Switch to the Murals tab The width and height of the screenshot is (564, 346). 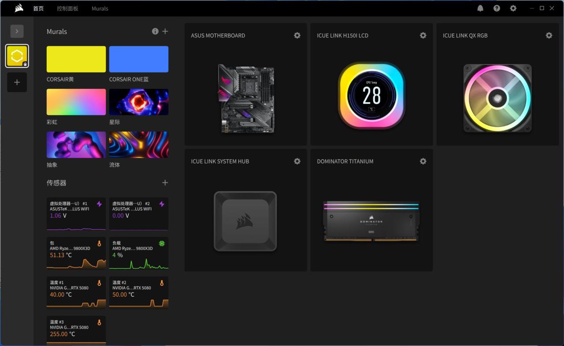pos(100,8)
